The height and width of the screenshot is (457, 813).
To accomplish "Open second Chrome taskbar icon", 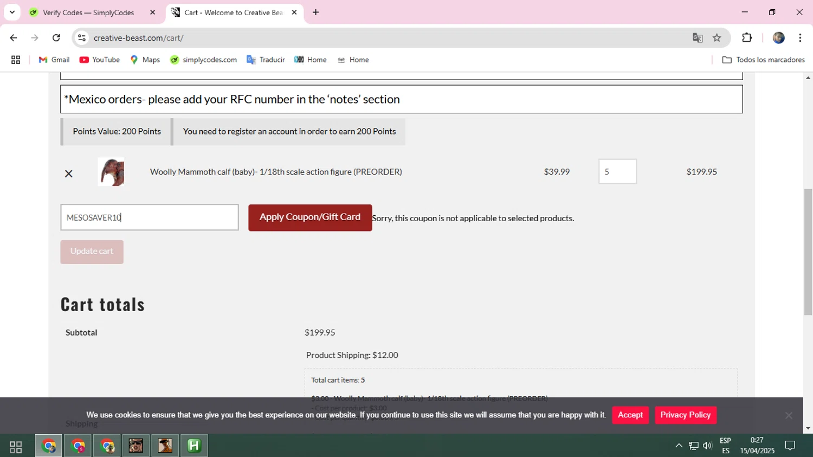I will [x=78, y=446].
